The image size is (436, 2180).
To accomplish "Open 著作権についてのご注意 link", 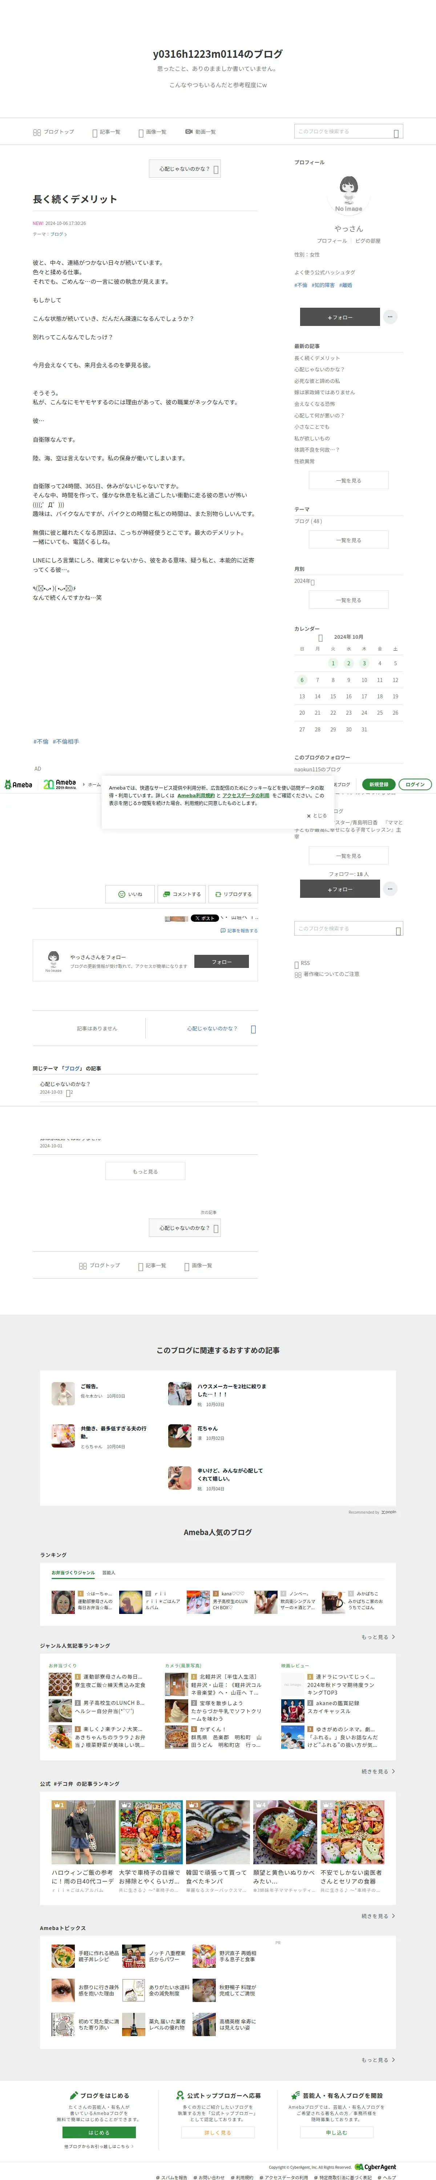I will pyautogui.click(x=327, y=974).
